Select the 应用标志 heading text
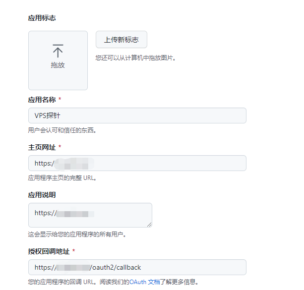Image resolution: width=304 pixels, height=290 pixels. coord(42,18)
